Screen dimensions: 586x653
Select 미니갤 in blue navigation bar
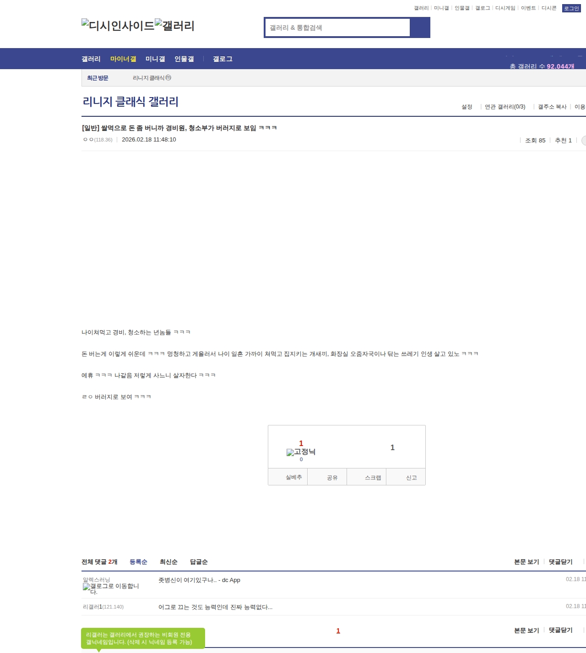coord(155,59)
